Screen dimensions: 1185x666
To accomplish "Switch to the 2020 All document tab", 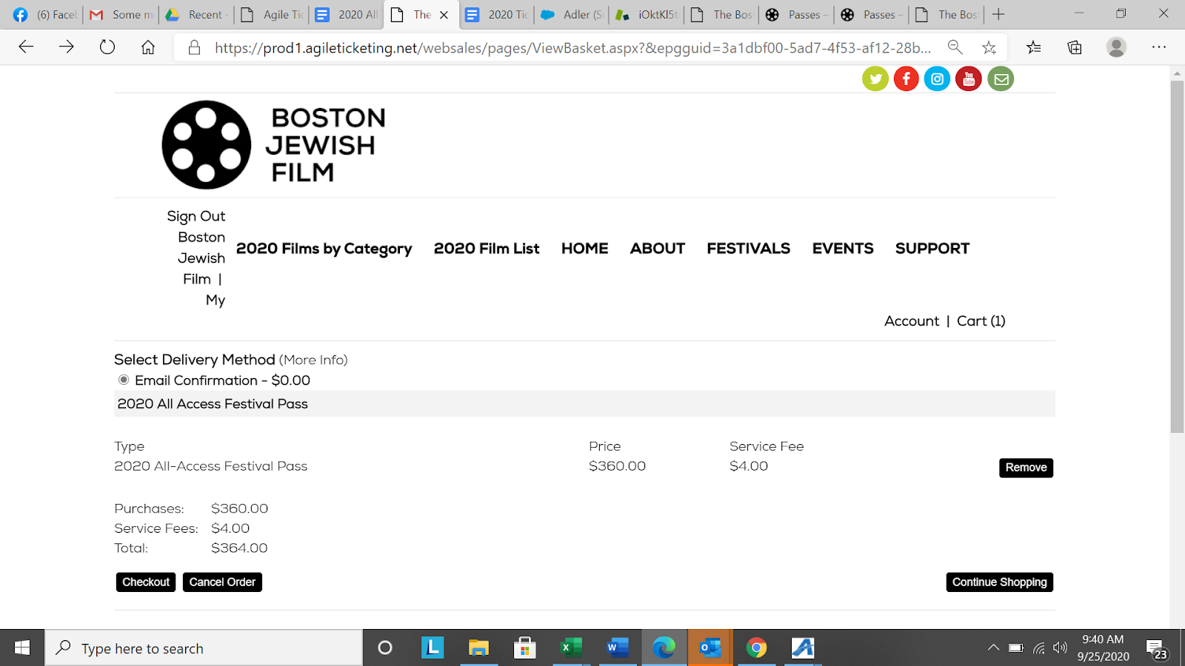I will pyautogui.click(x=347, y=14).
